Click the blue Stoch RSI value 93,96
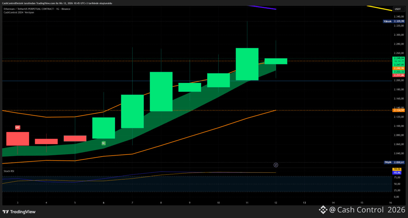The height and width of the screenshot is (218, 408). 397,173
